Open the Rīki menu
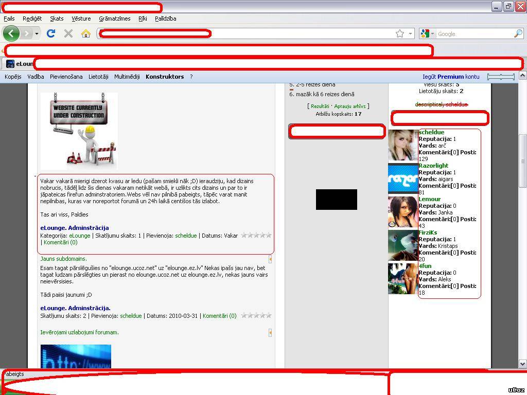 click(143, 19)
